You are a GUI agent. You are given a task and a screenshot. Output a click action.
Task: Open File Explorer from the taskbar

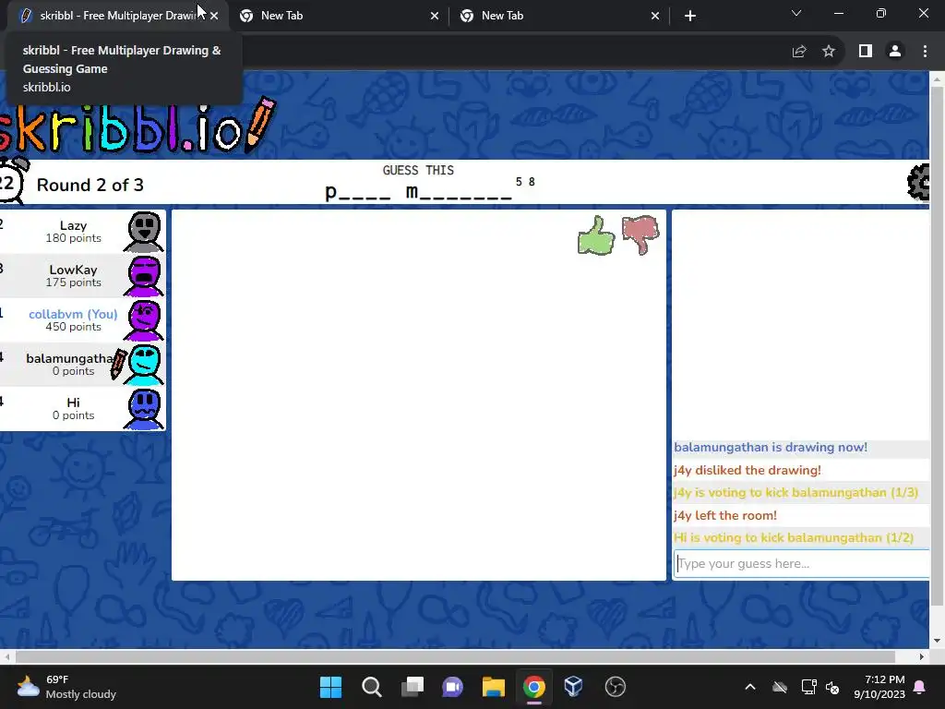[493, 687]
